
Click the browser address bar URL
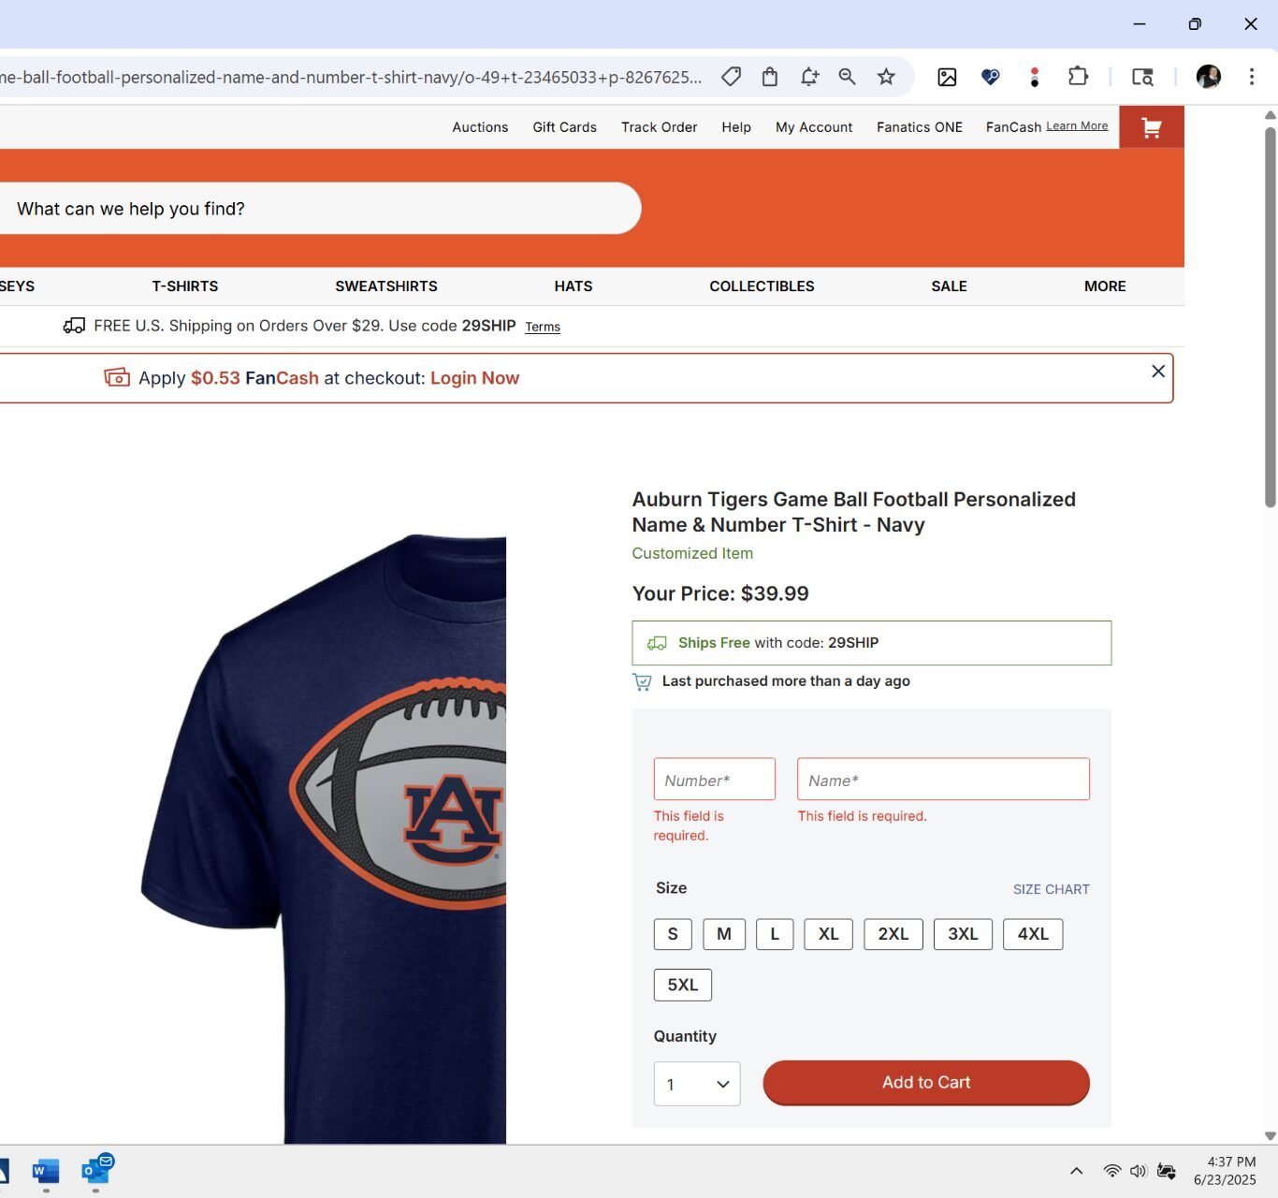(x=351, y=77)
